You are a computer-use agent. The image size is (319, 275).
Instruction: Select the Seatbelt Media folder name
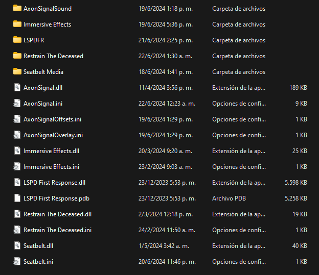click(43, 72)
